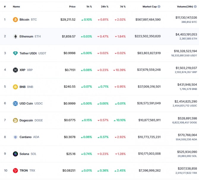Click the Tether USDt logo icon

coord(15,53)
